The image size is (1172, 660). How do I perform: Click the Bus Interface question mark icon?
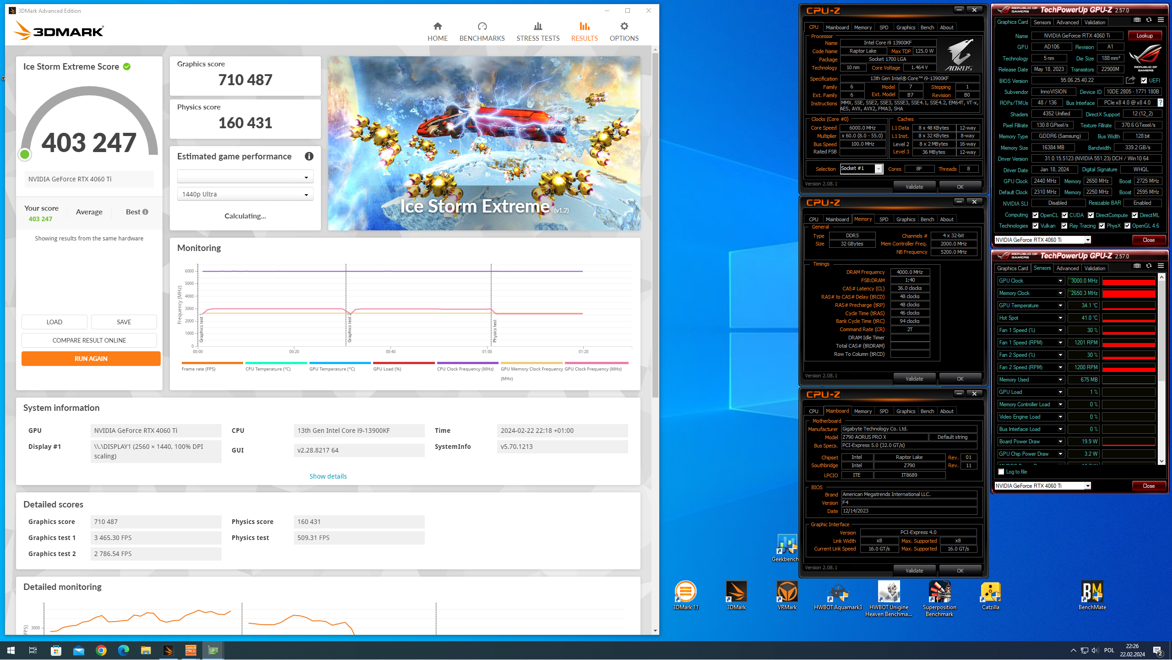tap(1160, 103)
